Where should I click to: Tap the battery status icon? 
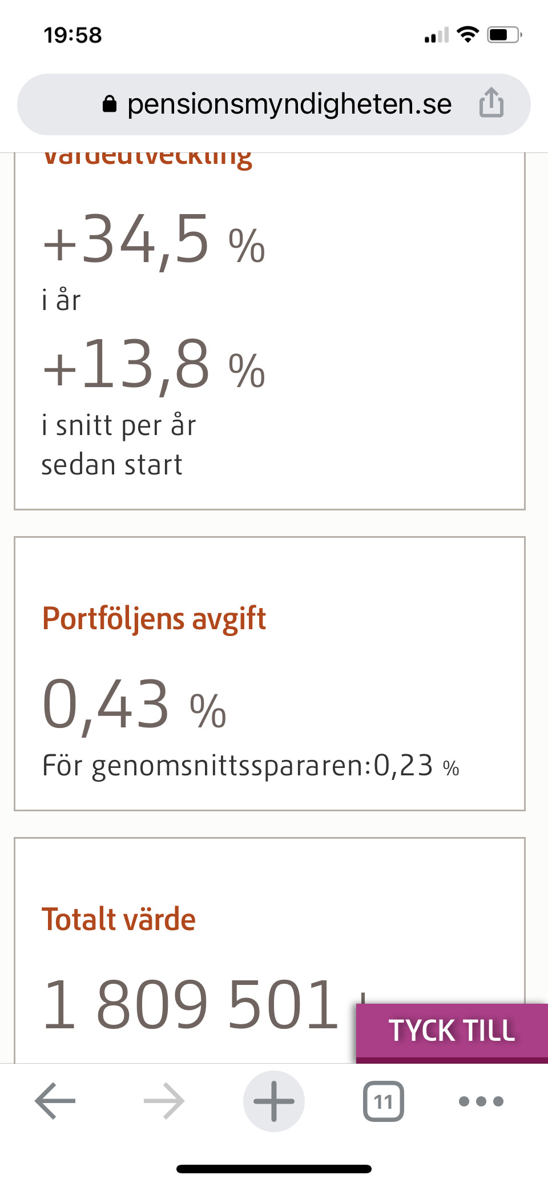pyautogui.click(x=504, y=35)
